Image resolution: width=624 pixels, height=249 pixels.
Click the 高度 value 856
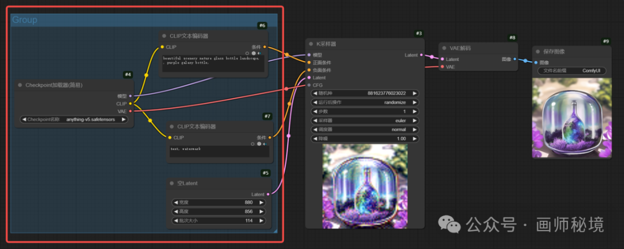pos(249,212)
